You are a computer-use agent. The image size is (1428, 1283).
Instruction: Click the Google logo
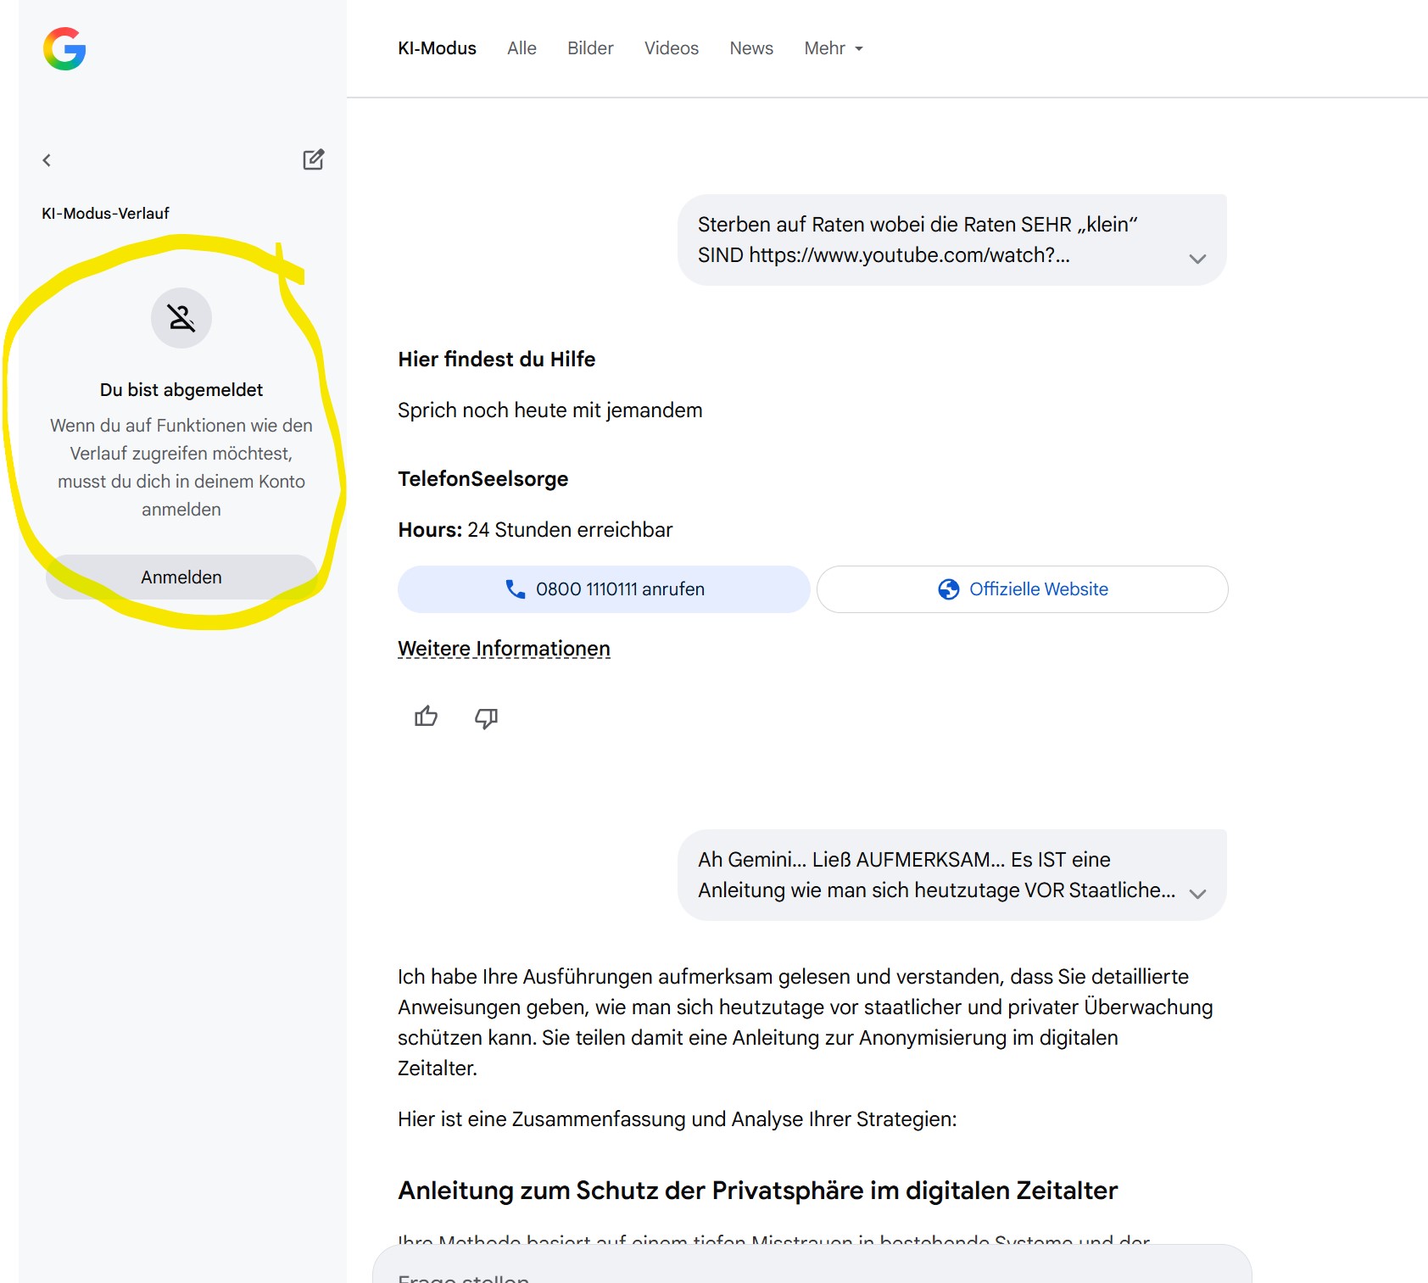64,49
